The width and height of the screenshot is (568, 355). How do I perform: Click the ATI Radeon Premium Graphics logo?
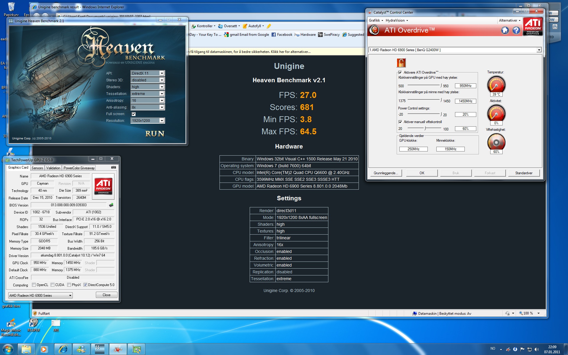click(x=533, y=27)
